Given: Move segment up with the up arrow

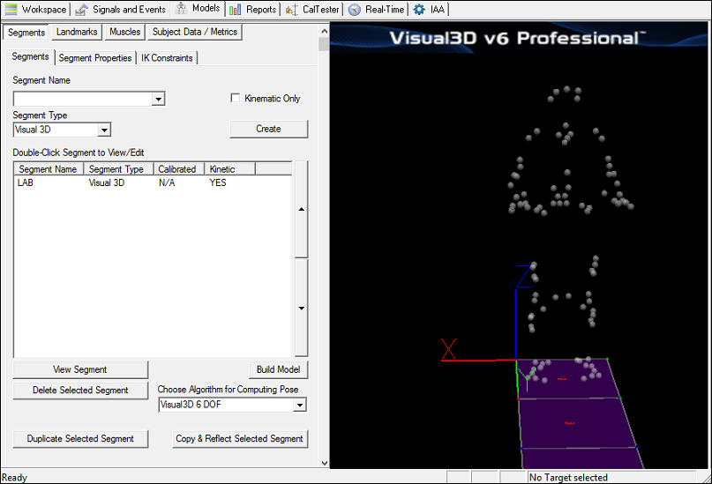Looking at the screenshot, I should 302,209.
